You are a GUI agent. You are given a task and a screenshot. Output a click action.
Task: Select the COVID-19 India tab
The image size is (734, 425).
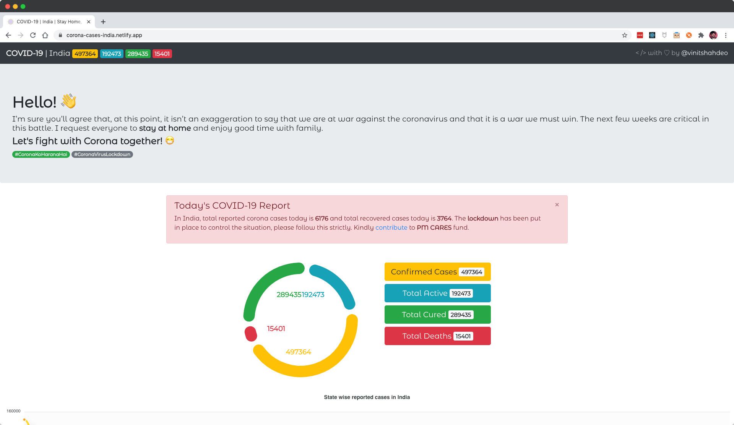48,22
